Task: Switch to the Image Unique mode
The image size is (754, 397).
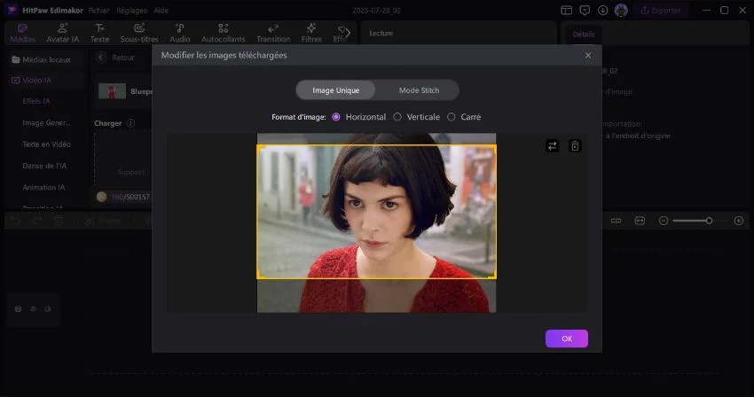Action: click(x=335, y=90)
